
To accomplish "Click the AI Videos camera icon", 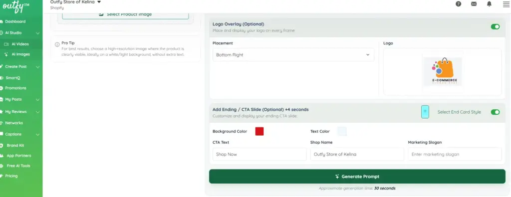I will click(x=6, y=44).
